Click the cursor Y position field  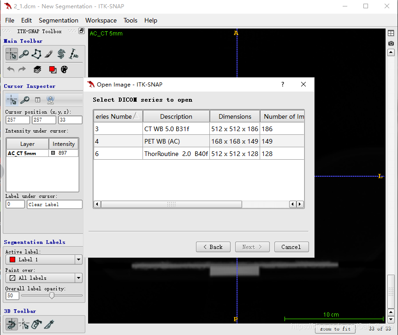click(44, 120)
